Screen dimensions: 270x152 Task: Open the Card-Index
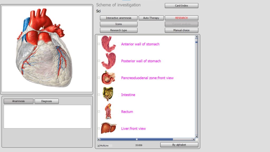coord(181,6)
